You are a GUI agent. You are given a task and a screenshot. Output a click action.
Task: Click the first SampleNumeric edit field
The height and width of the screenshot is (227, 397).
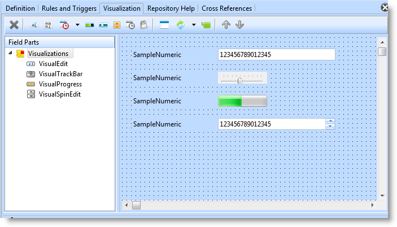pos(277,55)
